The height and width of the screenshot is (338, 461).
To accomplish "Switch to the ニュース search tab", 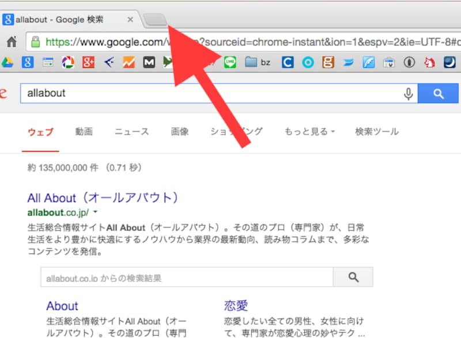I will click(x=131, y=132).
